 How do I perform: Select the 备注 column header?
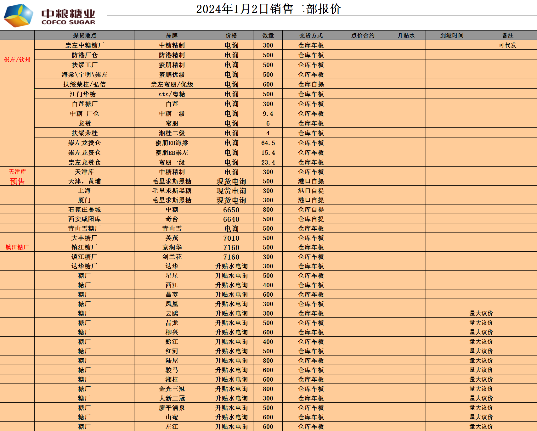[x=507, y=36]
